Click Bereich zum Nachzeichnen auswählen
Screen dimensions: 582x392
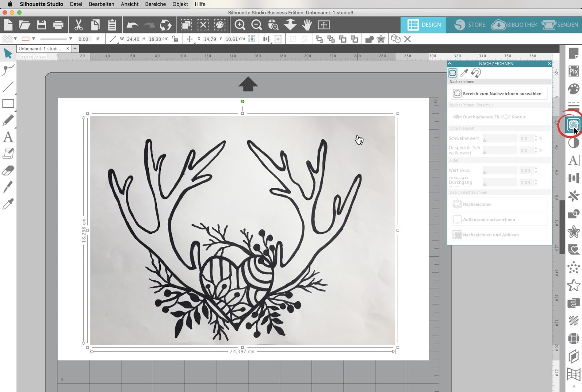click(499, 94)
